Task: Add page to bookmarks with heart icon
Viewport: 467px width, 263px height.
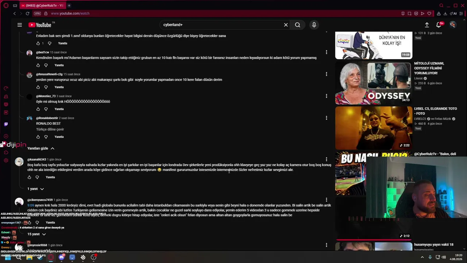Action: coord(429,14)
